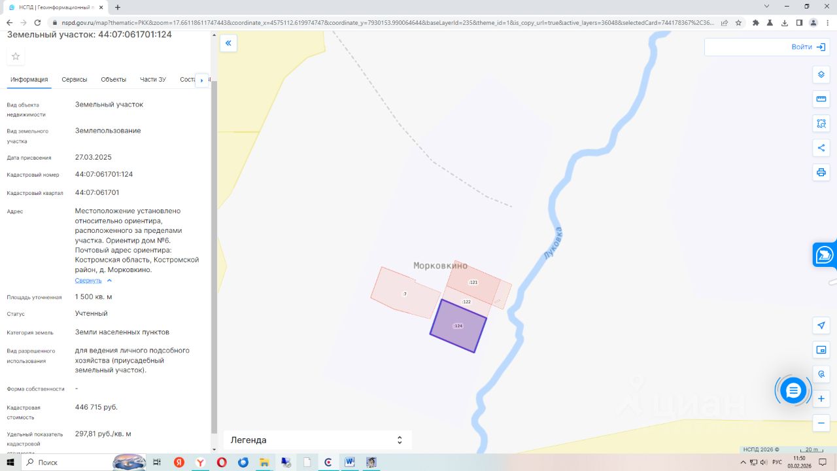Click the Учтенный status value
The image size is (837, 471).
92,313
